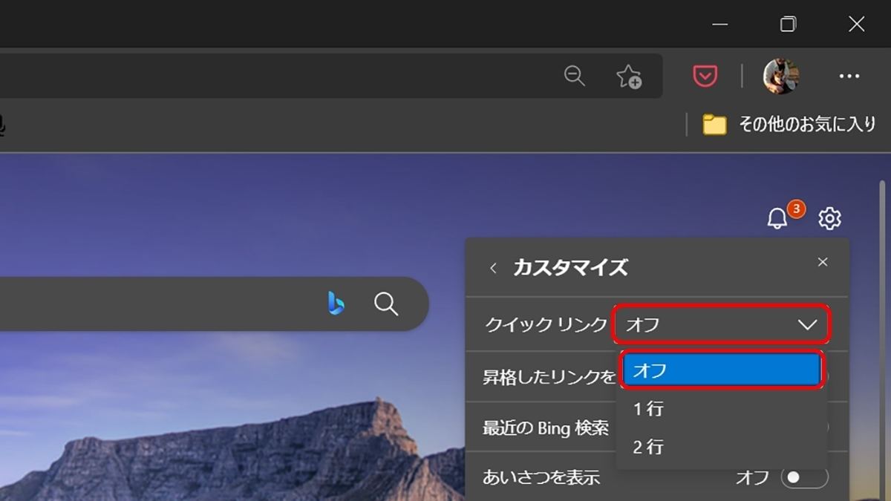
Task: Open the Pocket extension icon
Action: click(705, 76)
